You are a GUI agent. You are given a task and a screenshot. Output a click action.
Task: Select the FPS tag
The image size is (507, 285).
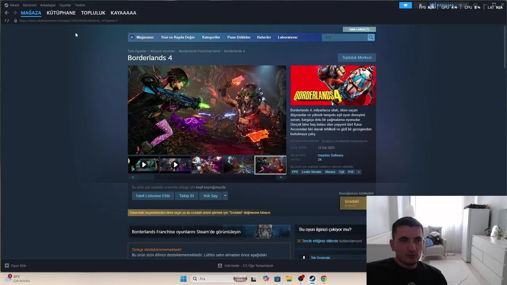(295, 172)
